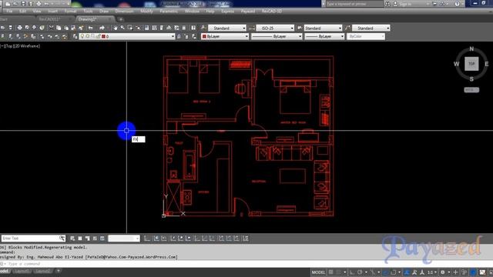This screenshot has width=493, height=277.
Task: Click the Undo arrow icon
Action: coord(91,28)
